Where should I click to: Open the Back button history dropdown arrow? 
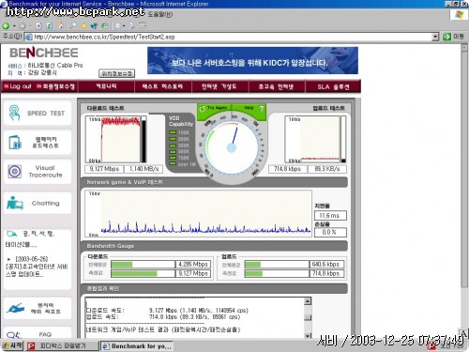14,26
